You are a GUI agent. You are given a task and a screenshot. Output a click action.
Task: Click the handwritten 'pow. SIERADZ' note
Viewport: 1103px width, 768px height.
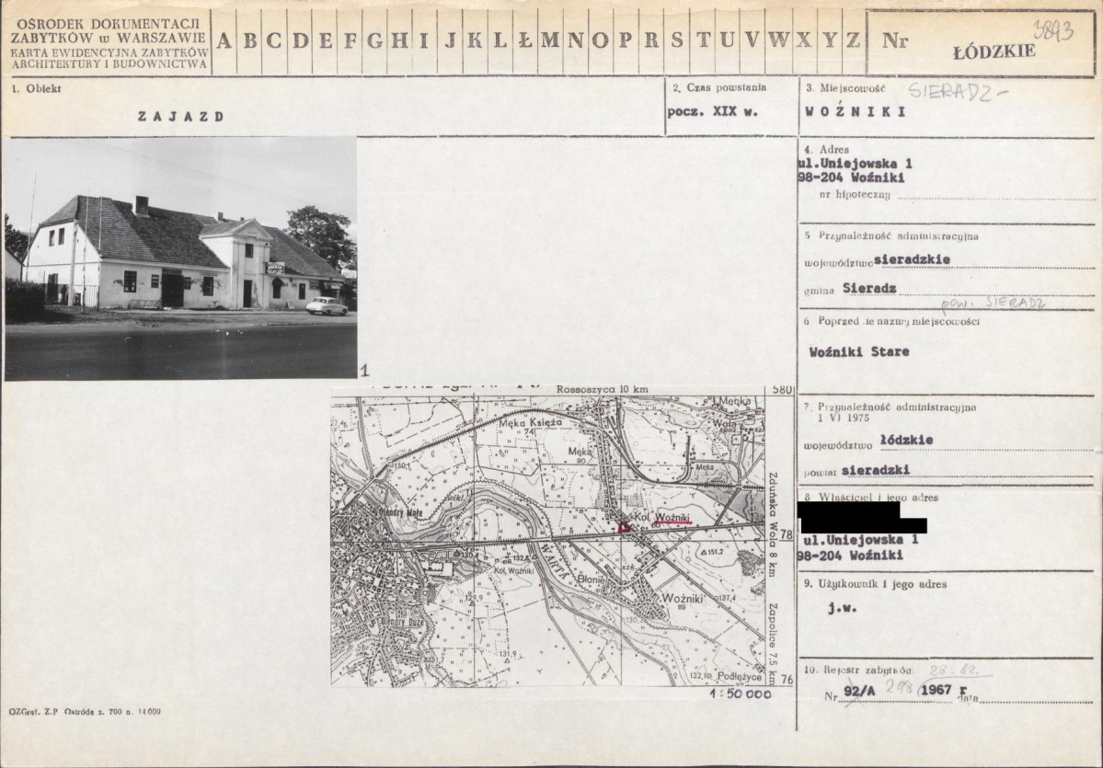coord(993,304)
